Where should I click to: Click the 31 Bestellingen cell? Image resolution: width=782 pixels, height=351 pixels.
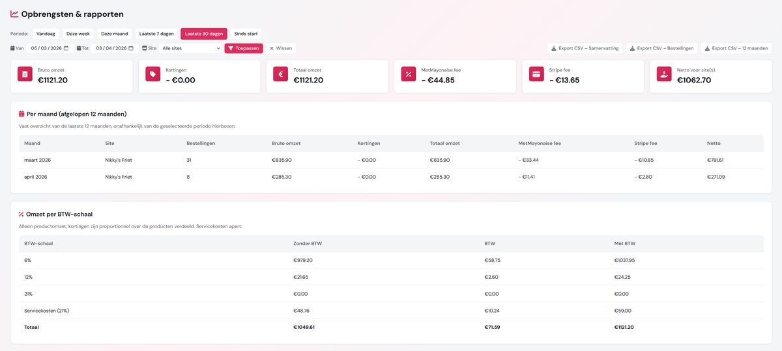(190, 160)
